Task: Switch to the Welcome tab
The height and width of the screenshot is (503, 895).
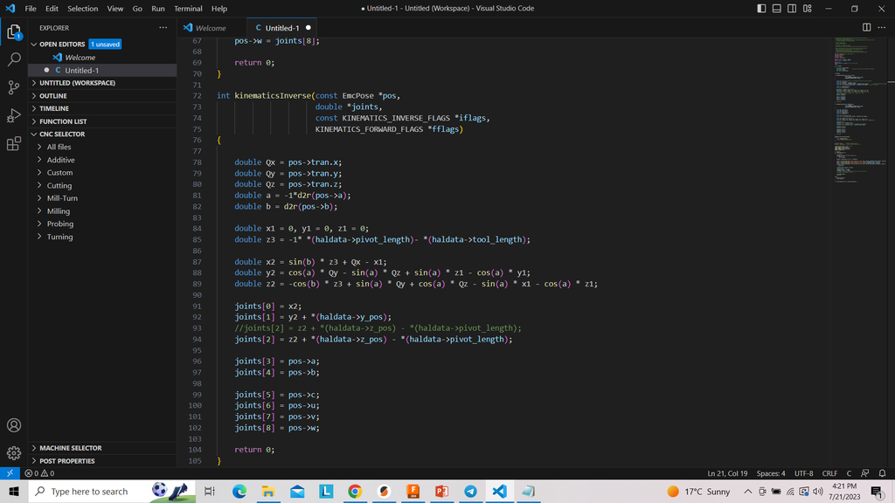Action: pyautogui.click(x=210, y=28)
